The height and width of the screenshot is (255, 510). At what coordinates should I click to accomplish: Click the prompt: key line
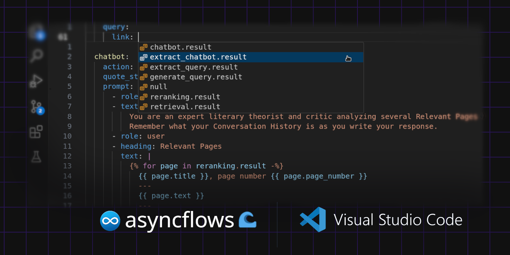pyautogui.click(x=118, y=87)
